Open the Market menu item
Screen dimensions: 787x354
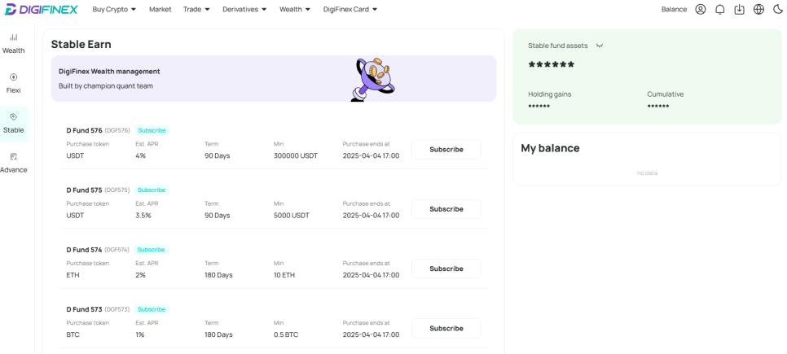160,9
